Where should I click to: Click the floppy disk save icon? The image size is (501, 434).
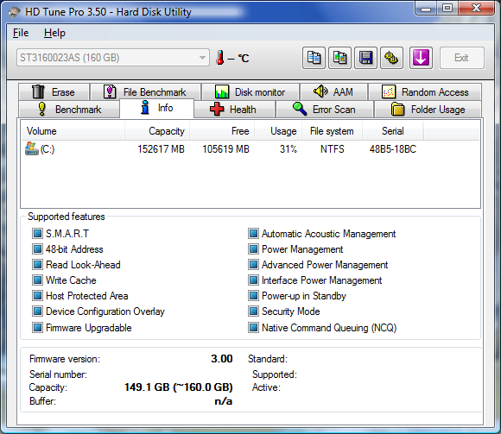click(x=365, y=58)
